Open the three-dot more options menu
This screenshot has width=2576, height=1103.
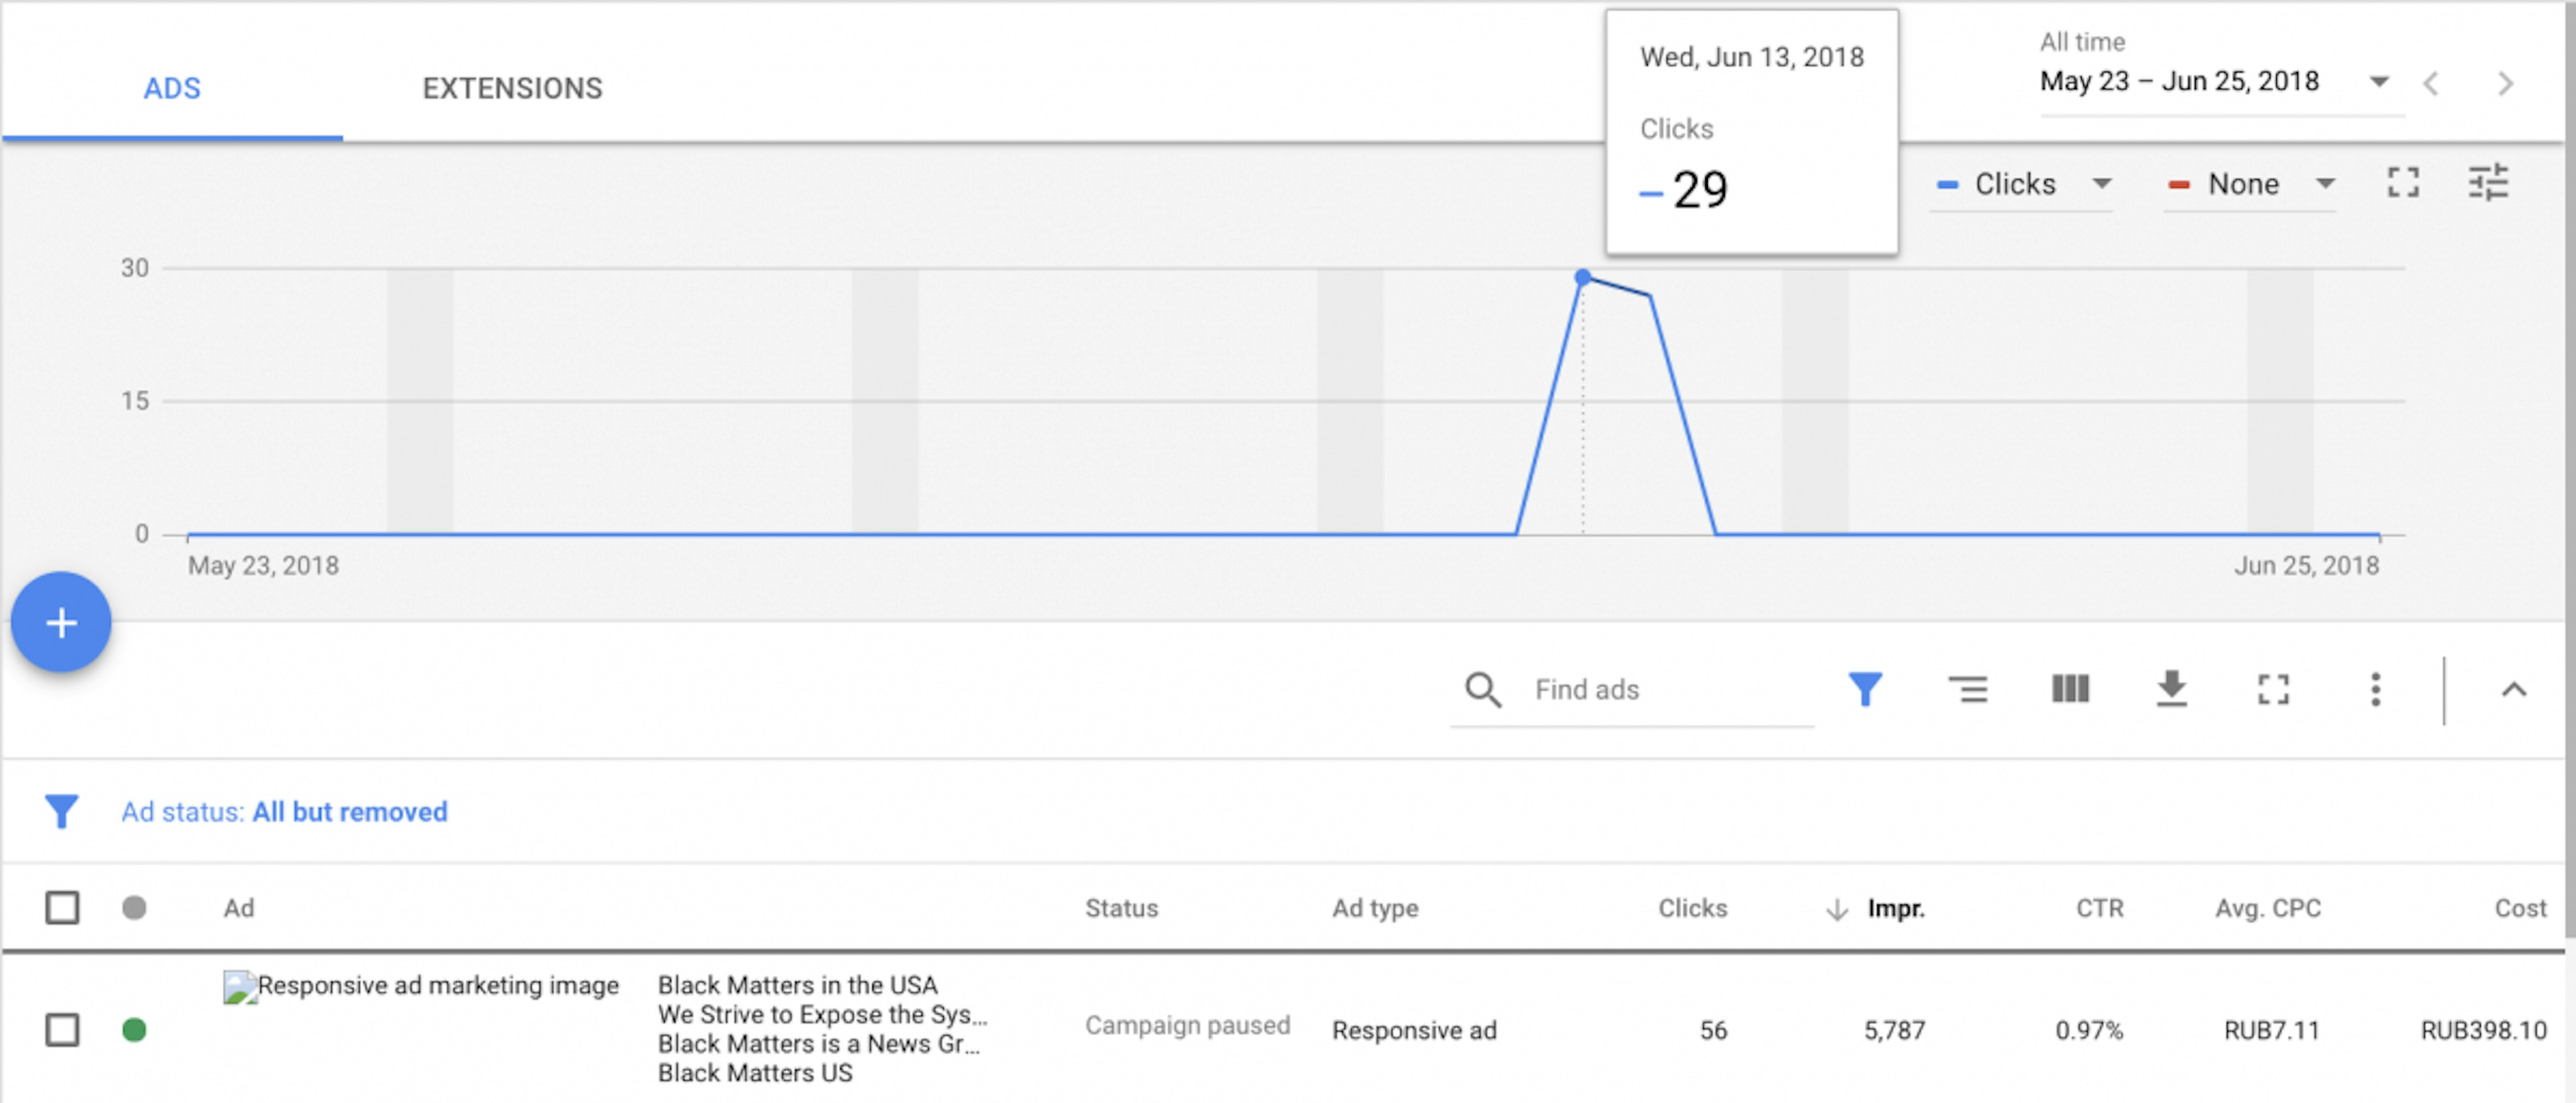pyautogui.click(x=2375, y=689)
